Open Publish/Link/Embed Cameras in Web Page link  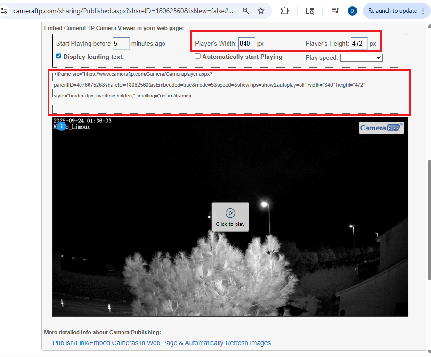point(162,343)
